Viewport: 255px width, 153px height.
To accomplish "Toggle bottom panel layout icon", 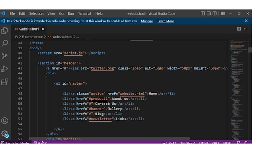I will pyautogui.click(x=208, y=13).
